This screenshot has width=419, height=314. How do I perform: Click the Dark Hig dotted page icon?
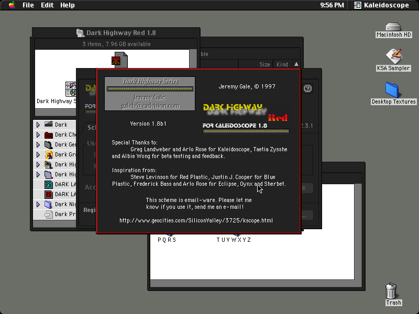48,174
